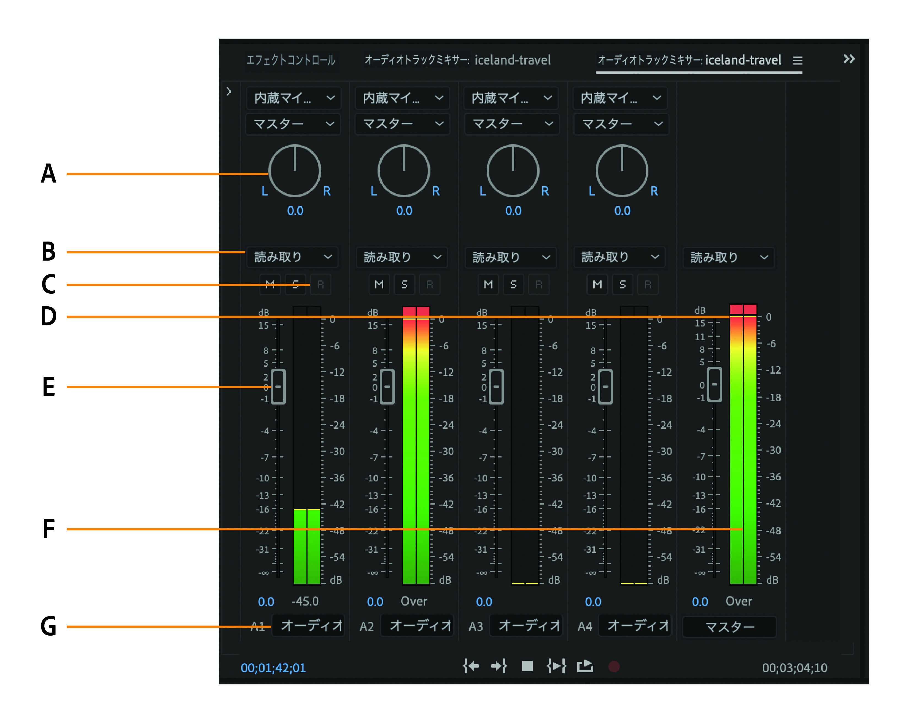Mute track A3 with M button
The height and width of the screenshot is (723, 908).
pos(489,284)
